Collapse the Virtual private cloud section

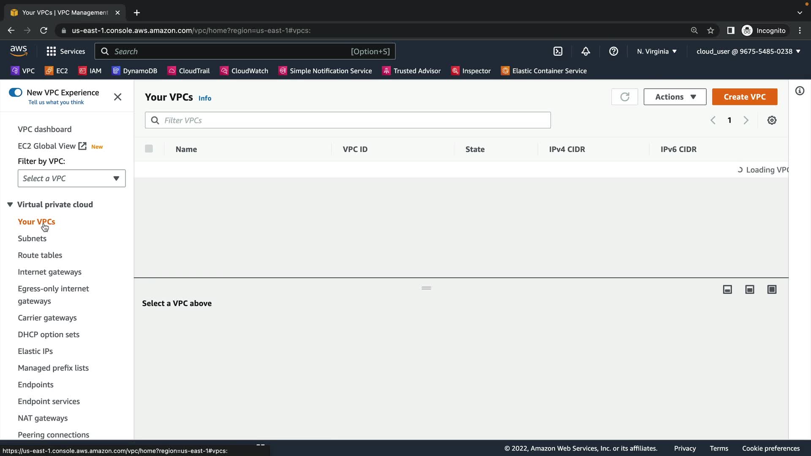tap(10, 204)
